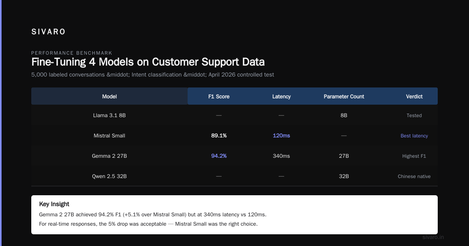Click the Highest F1 verdict text
This screenshot has height=246, width=469.
pos(414,156)
